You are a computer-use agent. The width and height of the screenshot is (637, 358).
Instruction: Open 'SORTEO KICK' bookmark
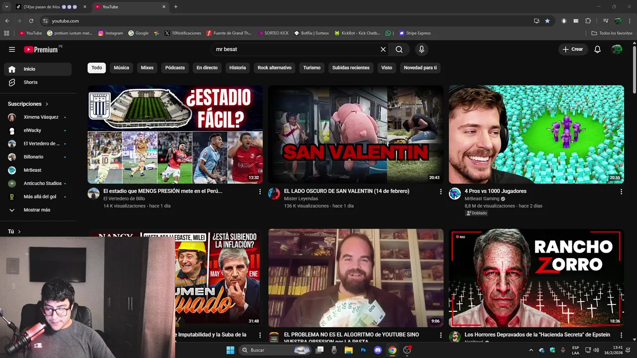pyautogui.click(x=273, y=33)
